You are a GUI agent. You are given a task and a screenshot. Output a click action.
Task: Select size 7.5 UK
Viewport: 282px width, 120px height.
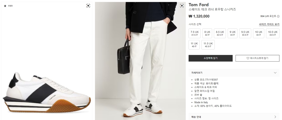tap(195, 33)
